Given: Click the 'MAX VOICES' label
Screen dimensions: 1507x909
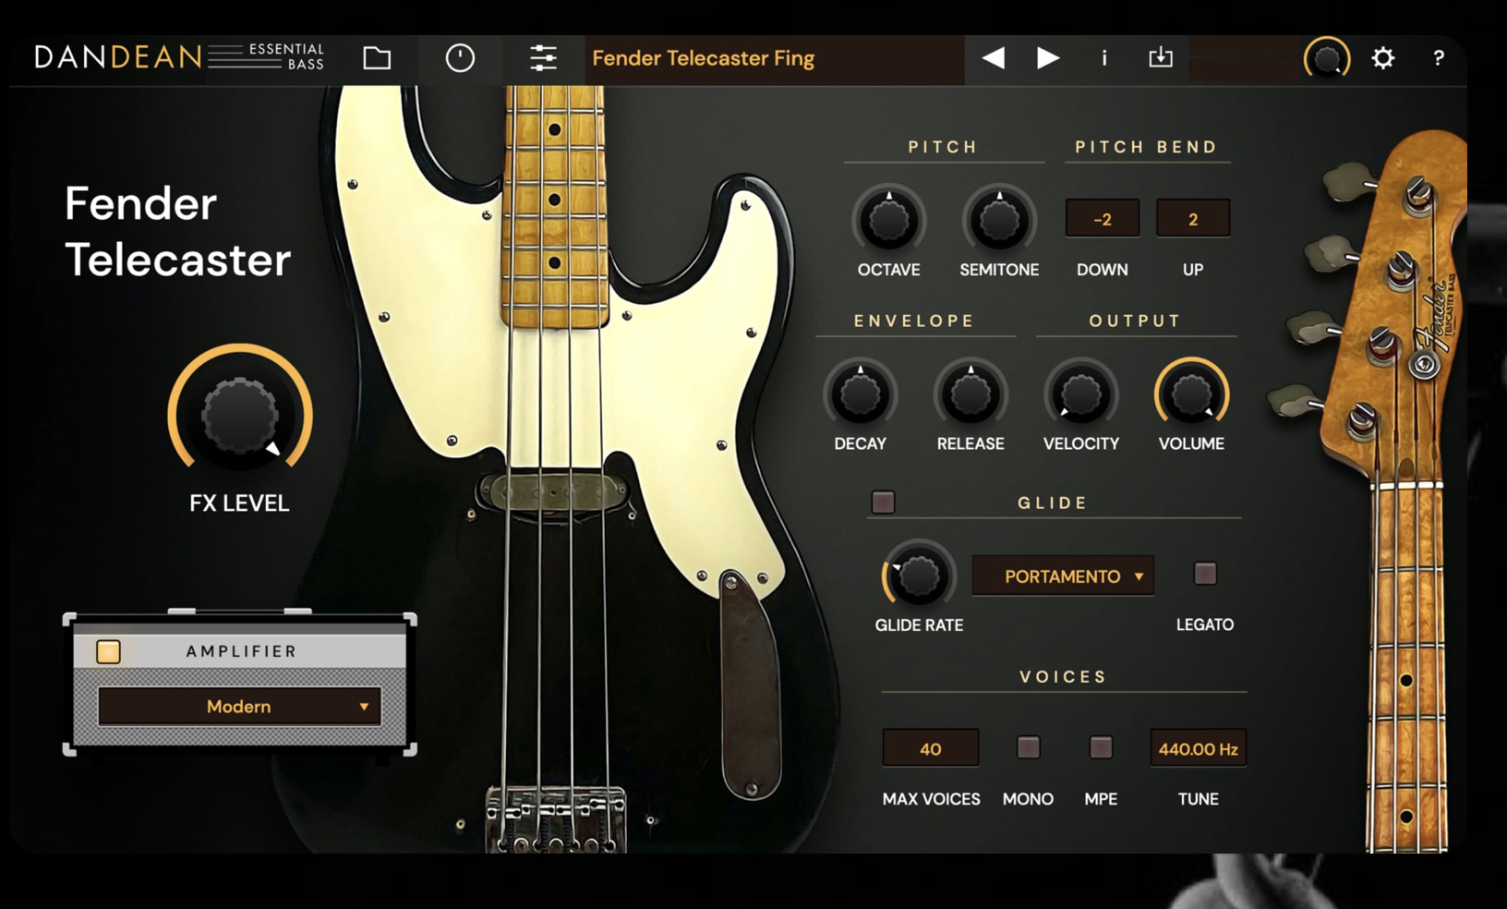Looking at the screenshot, I should coord(931,799).
